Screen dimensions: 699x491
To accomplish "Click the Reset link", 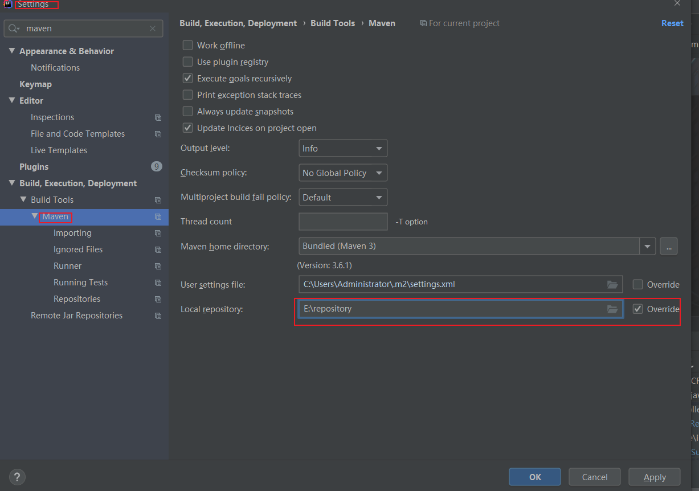I will (x=672, y=23).
